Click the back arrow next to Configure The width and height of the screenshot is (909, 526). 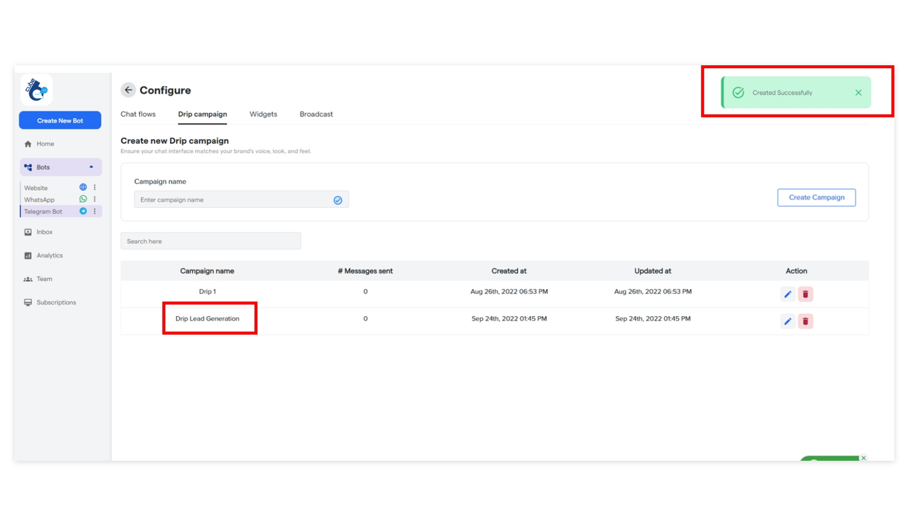point(128,90)
